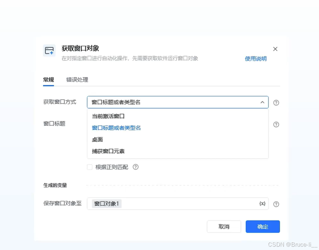The height and width of the screenshot is (250, 319).
Task: Choose 窗口标题或者类型名 from the dropdown list
Action: pos(178,128)
